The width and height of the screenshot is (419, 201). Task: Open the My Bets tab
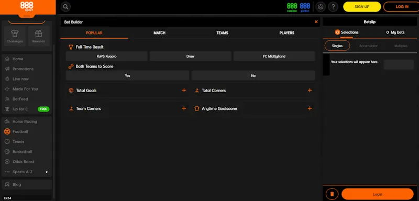[x=395, y=32]
